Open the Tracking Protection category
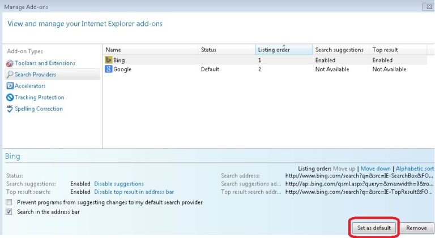The height and width of the screenshot is (238, 435). coord(39,97)
